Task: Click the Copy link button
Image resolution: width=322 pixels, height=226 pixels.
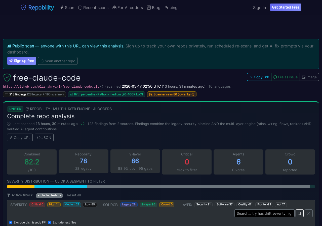Action: [259, 77]
